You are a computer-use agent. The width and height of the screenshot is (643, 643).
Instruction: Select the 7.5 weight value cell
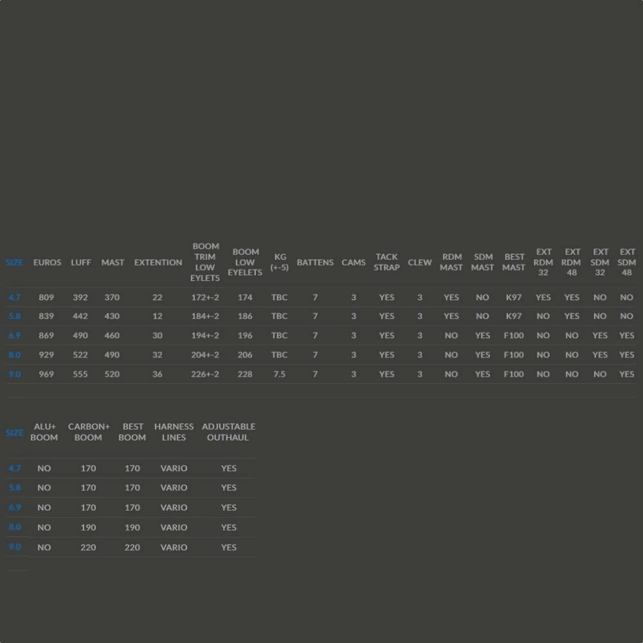pos(279,374)
